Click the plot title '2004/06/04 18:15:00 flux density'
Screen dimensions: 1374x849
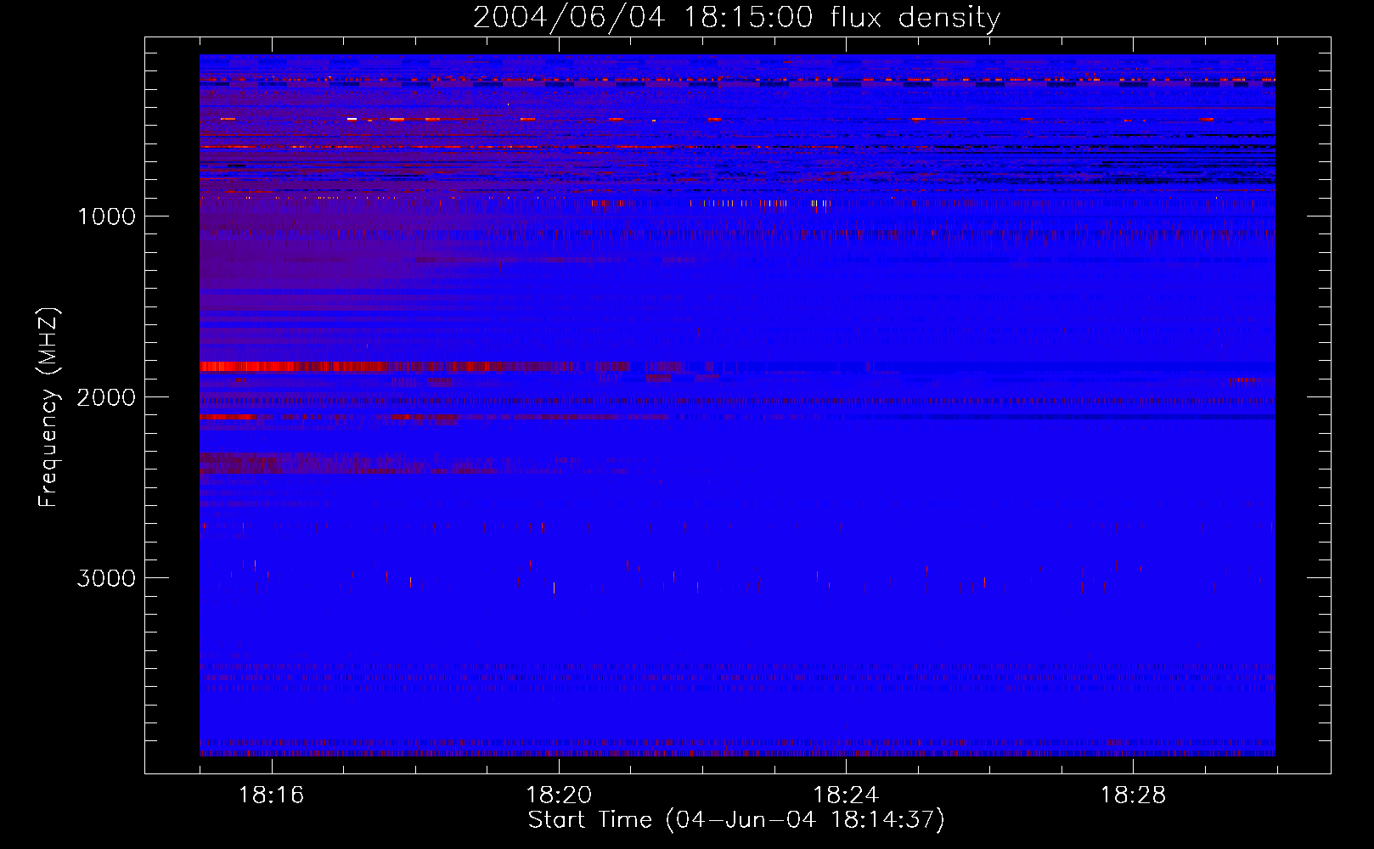736,18
